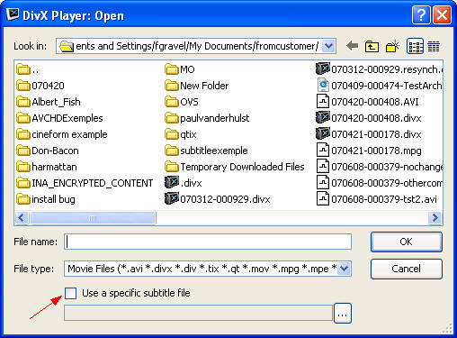Image resolution: width=457 pixels, height=338 pixels.
Task: Switch to list view icon
Action: tap(415, 46)
